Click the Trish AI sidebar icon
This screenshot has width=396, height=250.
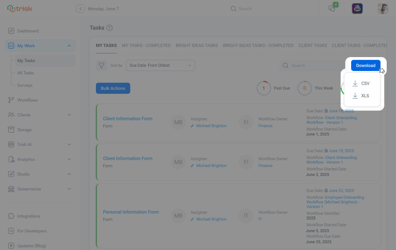pyautogui.click(x=11, y=145)
